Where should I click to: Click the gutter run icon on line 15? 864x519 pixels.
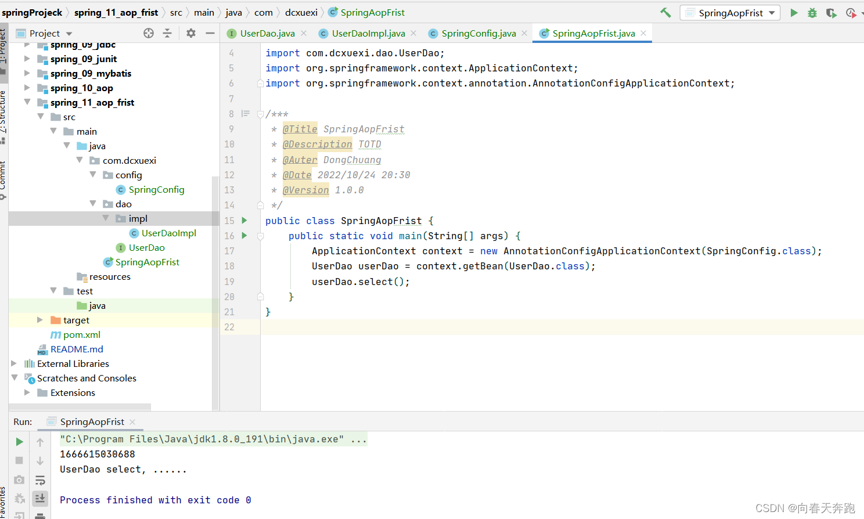tap(244, 221)
